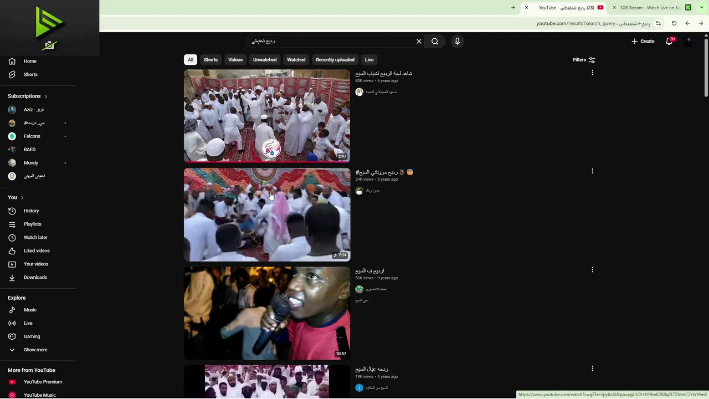Open channel avatar of the 55K views video

point(359,289)
